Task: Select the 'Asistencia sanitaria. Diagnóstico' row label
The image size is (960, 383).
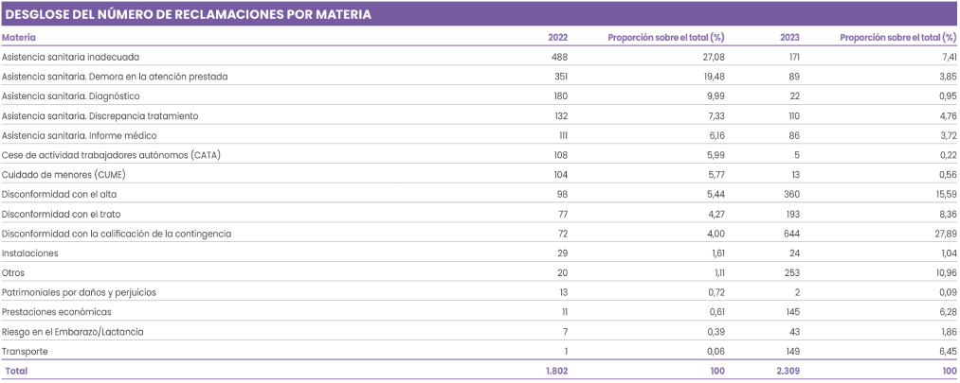Action: [71, 96]
